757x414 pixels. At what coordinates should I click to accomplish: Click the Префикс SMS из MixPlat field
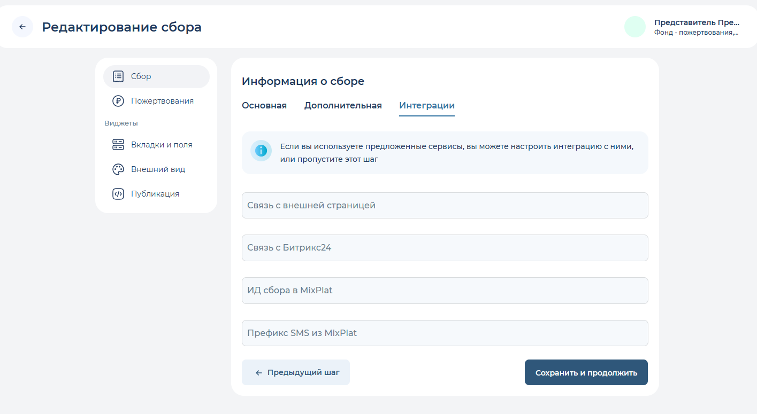point(445,333)
